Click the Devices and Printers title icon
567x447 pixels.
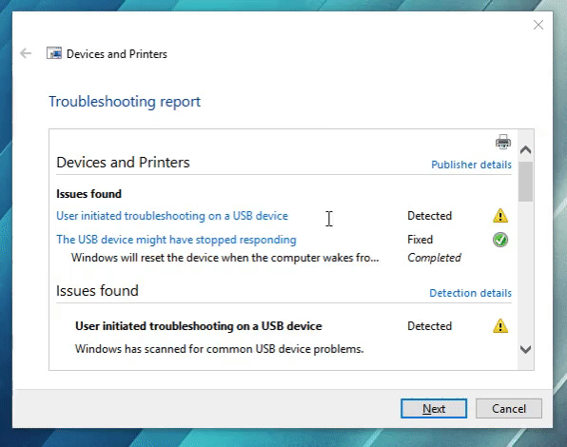coord(54,53)
